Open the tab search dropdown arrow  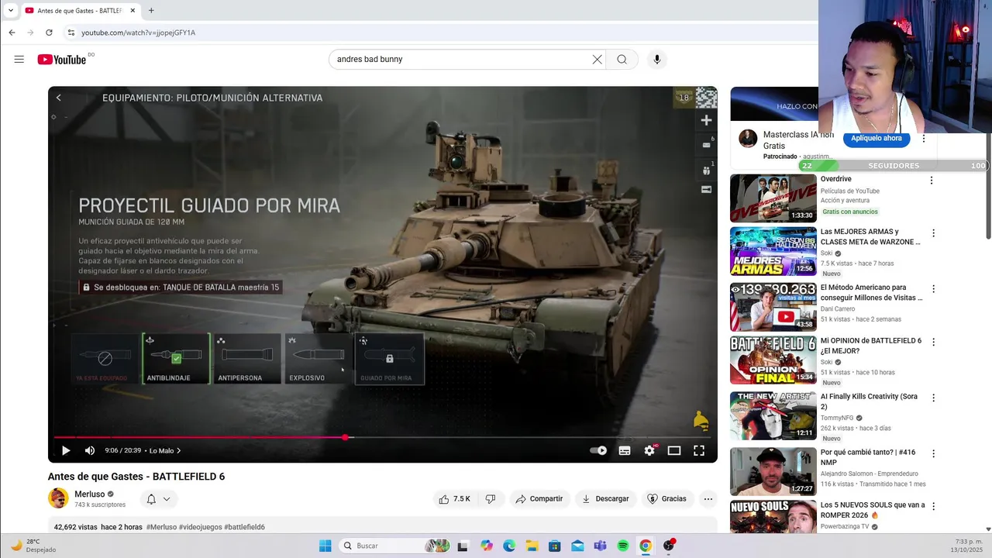tap(10, 11)
